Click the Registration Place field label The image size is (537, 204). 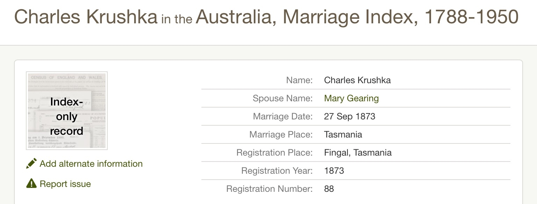[274, 152]
